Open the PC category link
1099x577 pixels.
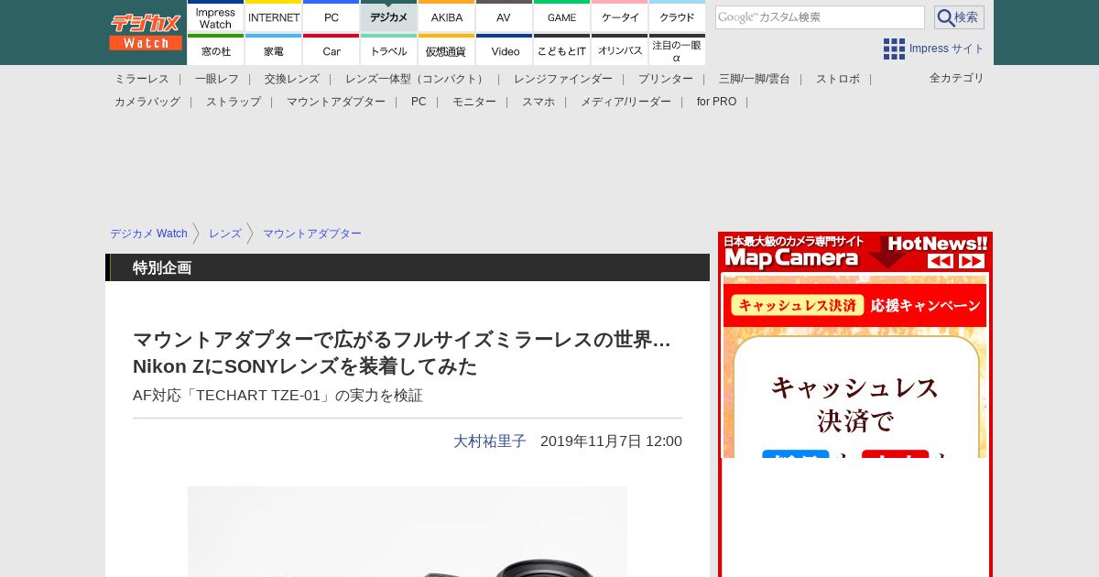click(419, 102)
